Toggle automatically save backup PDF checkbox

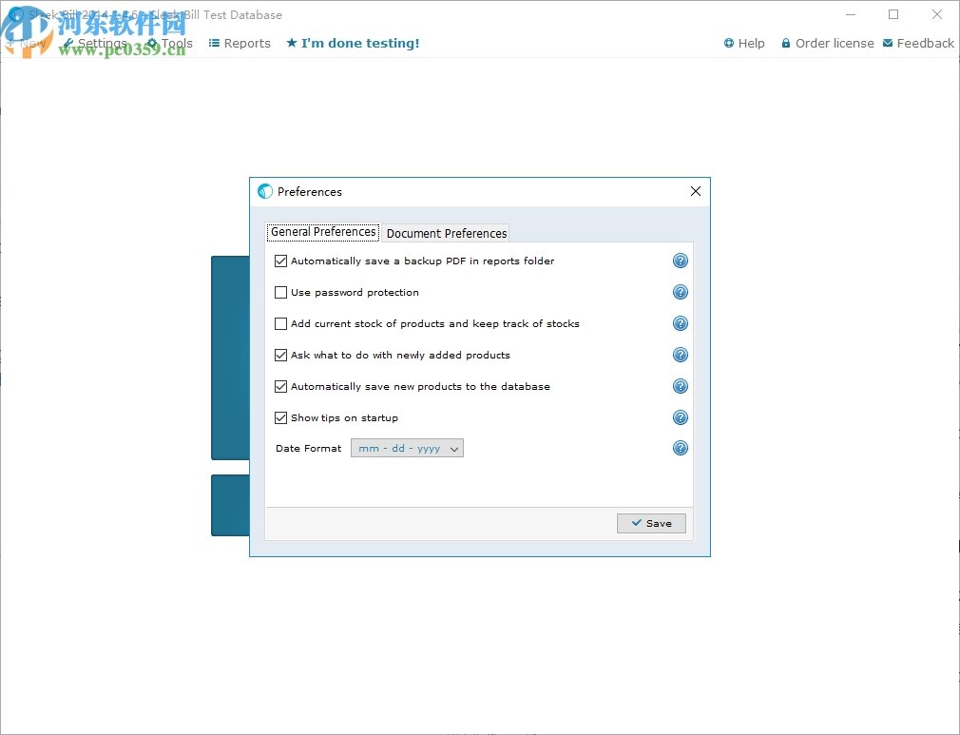coord(280,261)
